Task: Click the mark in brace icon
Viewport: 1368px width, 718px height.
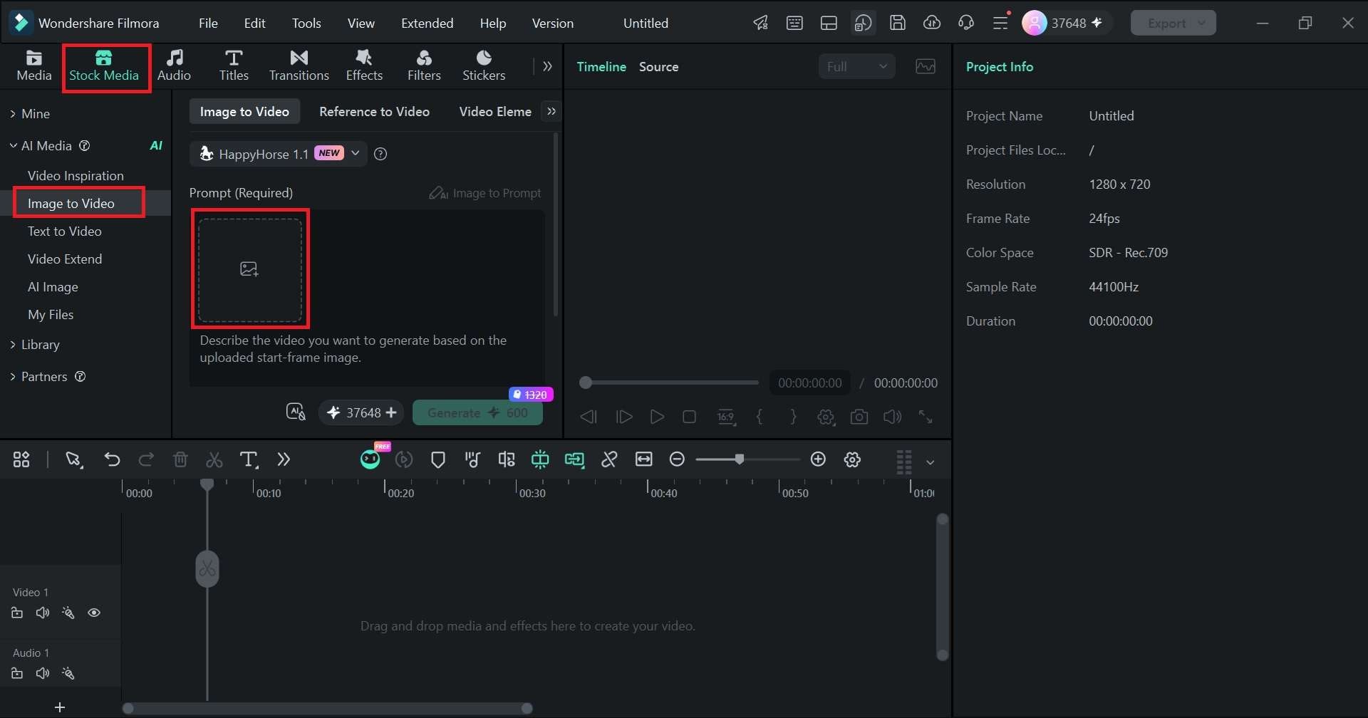Action: [760, 417]
